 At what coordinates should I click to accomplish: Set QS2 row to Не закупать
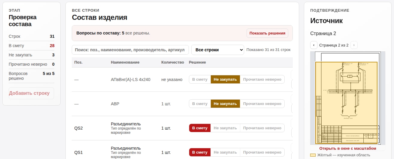(225, 128)
